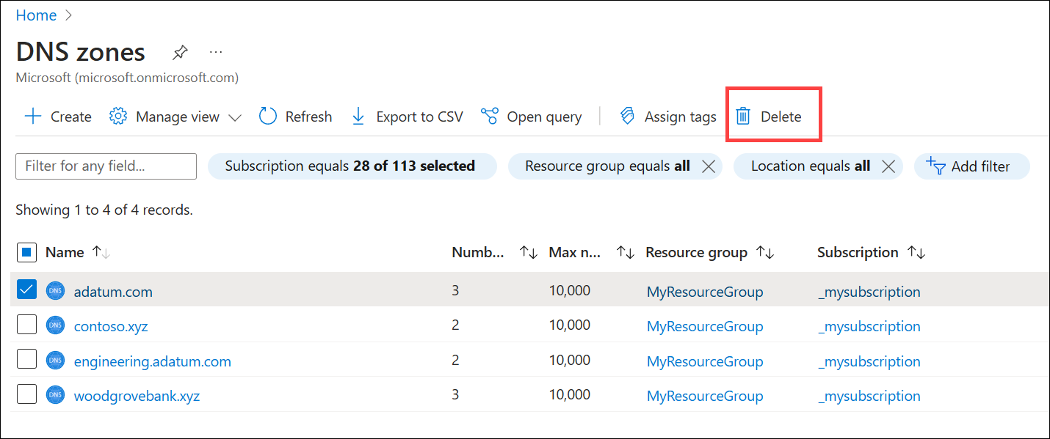Image resolution: width=1050 pixels, height=439 pixels.
Task: Check the woodgrovebank.xyz row checkbox
Action: 26,395
